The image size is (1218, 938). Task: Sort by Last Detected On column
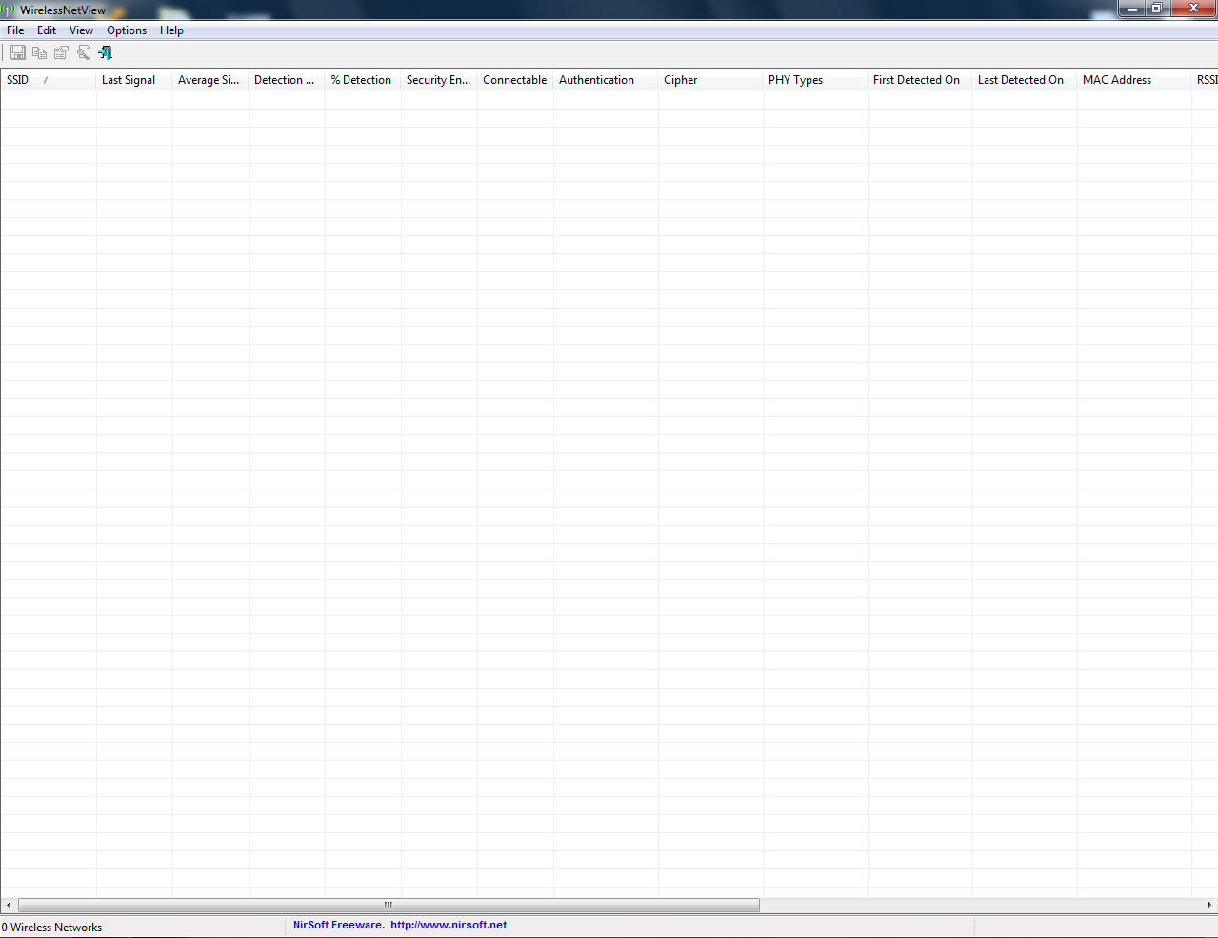1025,80
